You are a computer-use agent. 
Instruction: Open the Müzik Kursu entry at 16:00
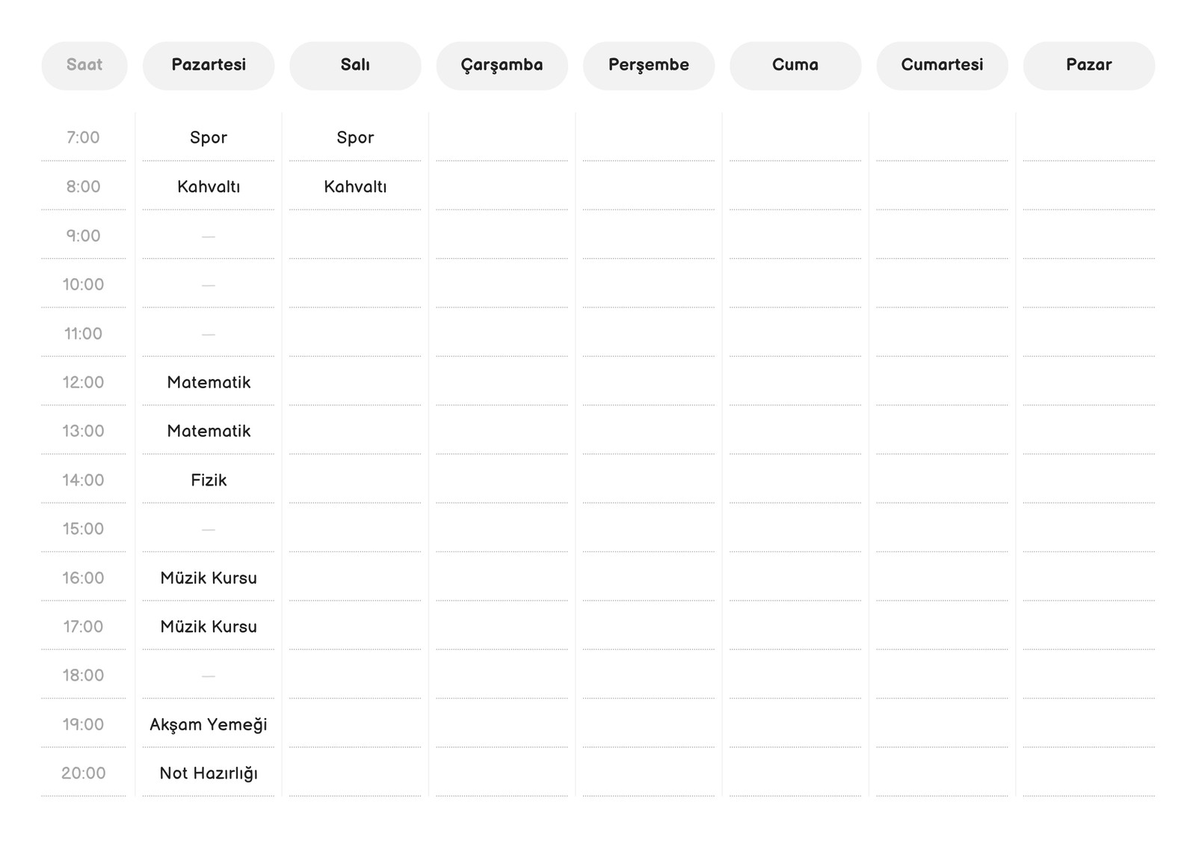209,577
